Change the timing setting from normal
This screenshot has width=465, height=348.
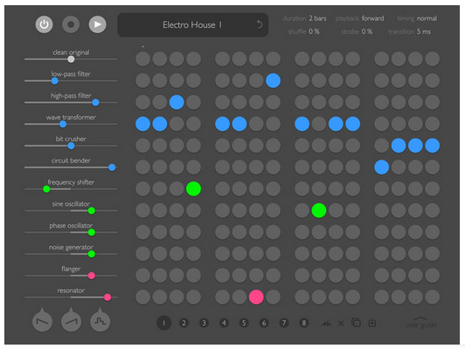[427, 18]
